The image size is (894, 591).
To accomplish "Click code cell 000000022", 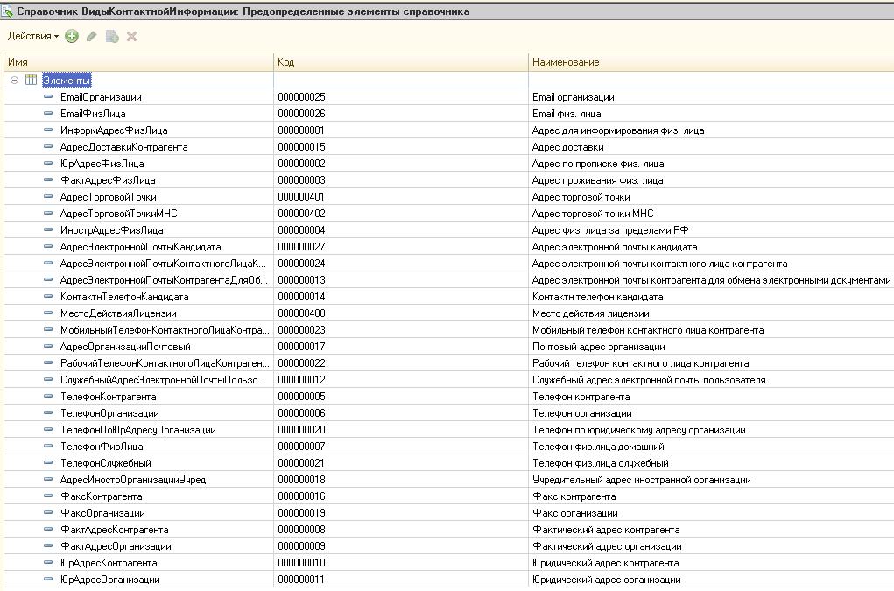I will 301,363.
